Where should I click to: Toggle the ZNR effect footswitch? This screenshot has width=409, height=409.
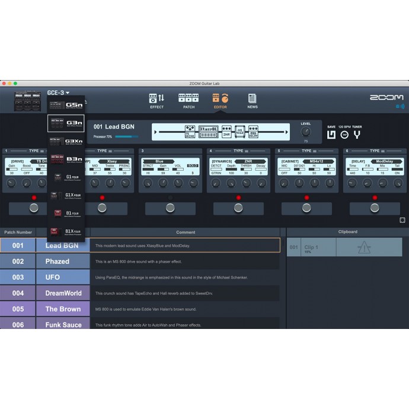[x=238, y=208]
